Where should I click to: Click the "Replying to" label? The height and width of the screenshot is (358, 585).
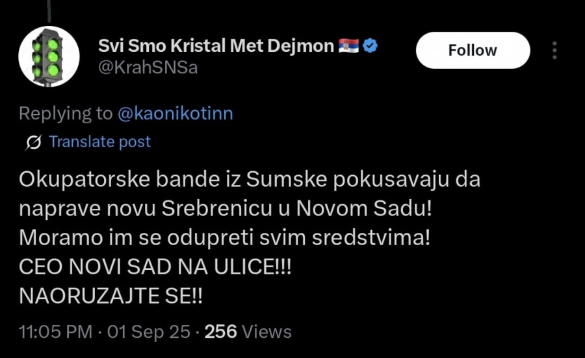[x=66, y=113]
